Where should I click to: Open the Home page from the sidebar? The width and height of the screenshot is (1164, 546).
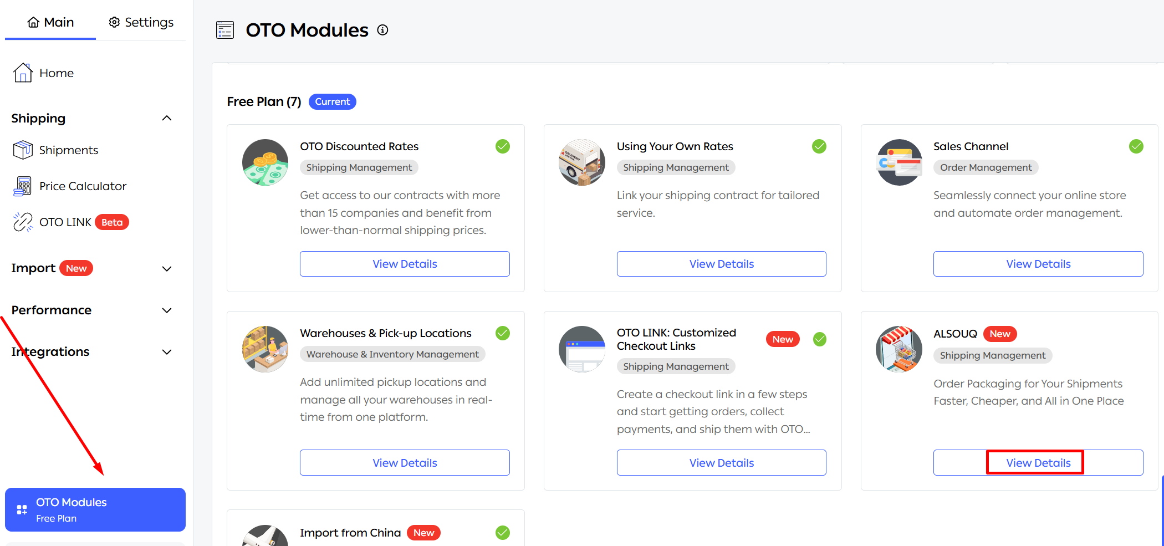point(43,73)
